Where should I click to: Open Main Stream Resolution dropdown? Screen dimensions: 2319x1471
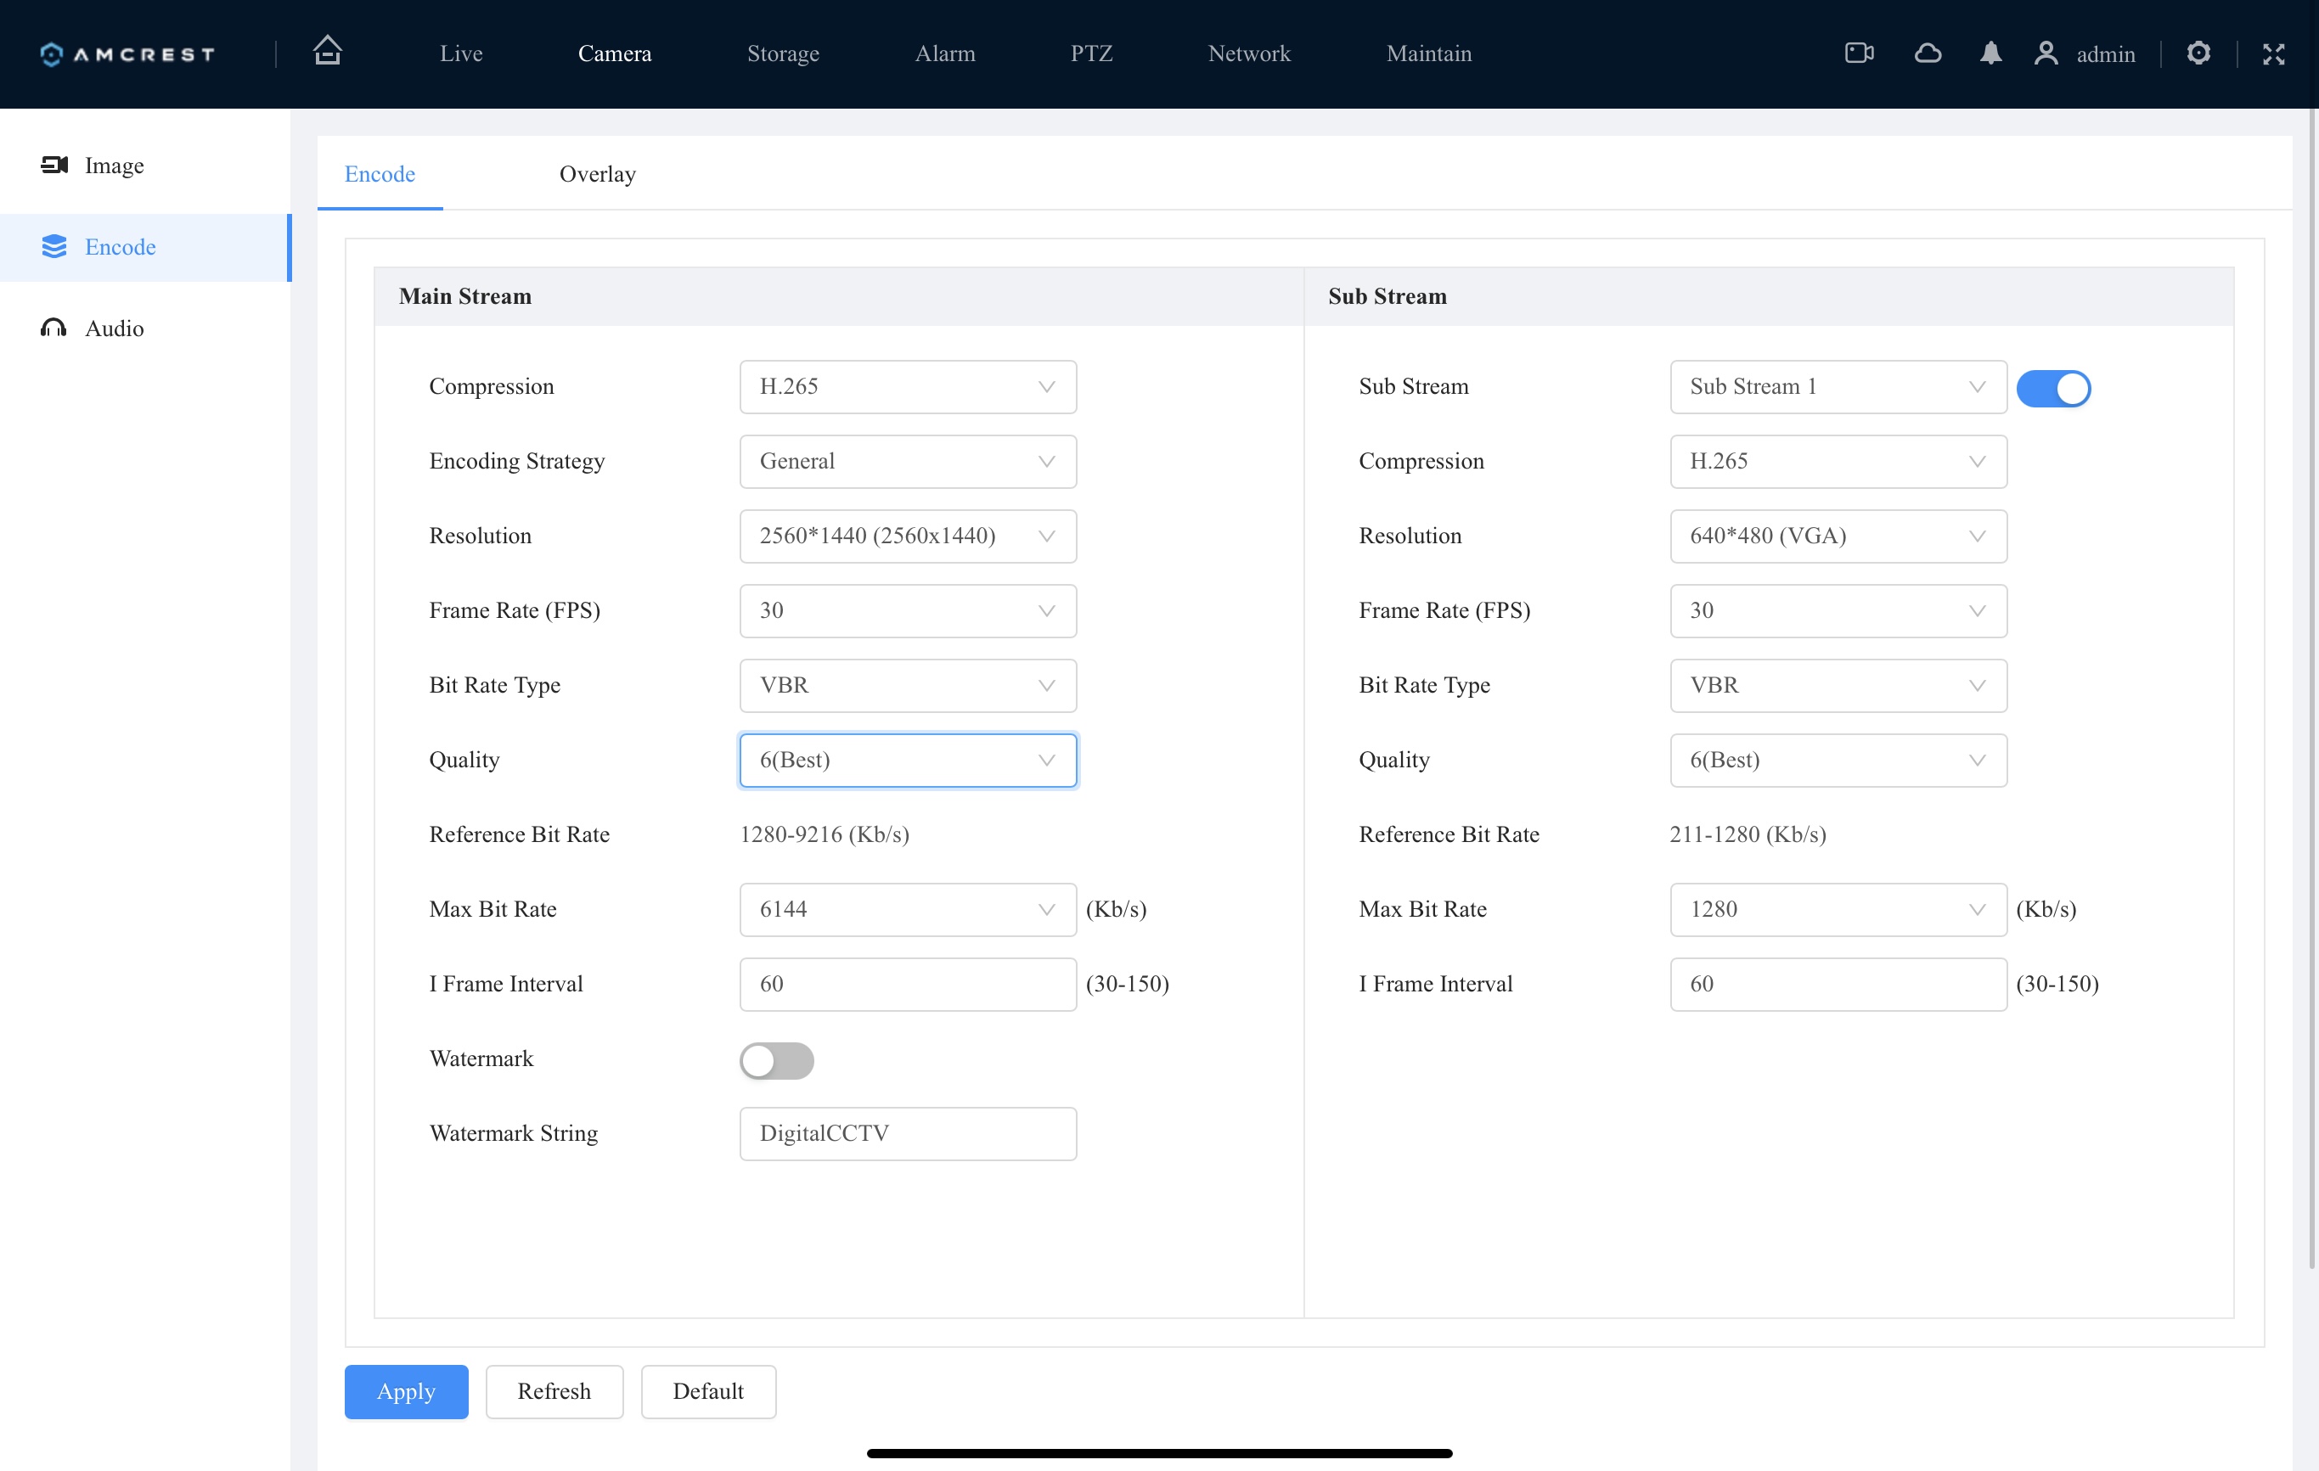pyautogui.click(x=908, y=536)
